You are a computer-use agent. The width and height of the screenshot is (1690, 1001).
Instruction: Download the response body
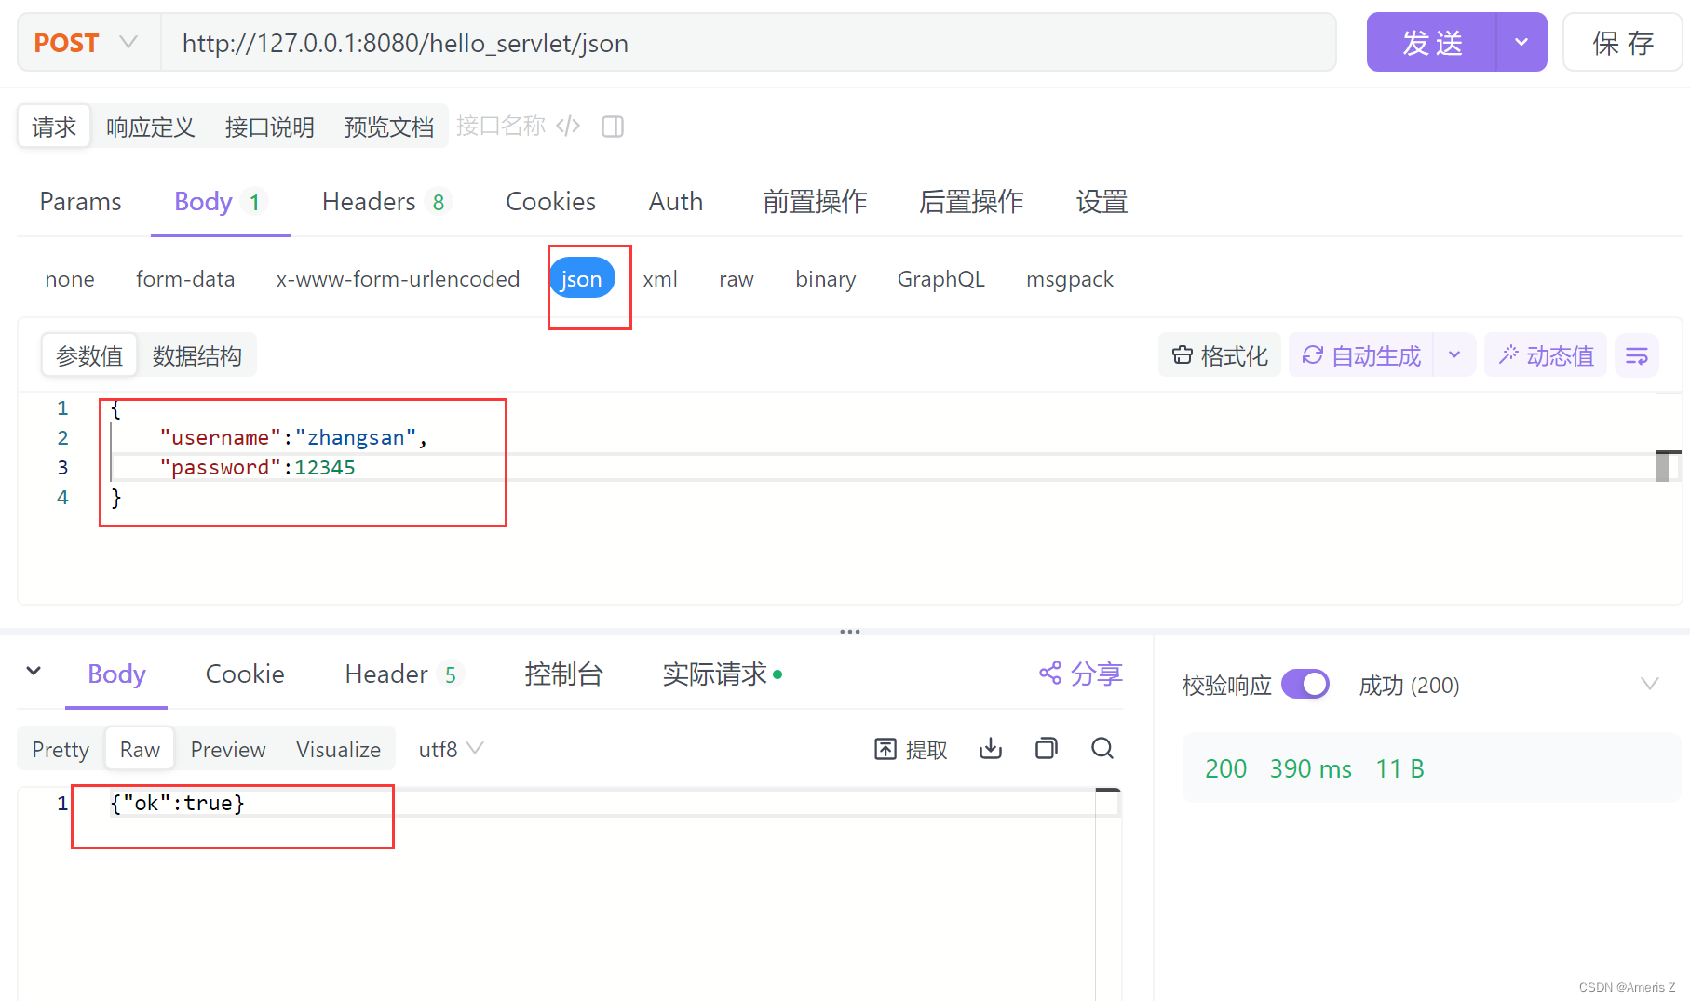[990, 749]
